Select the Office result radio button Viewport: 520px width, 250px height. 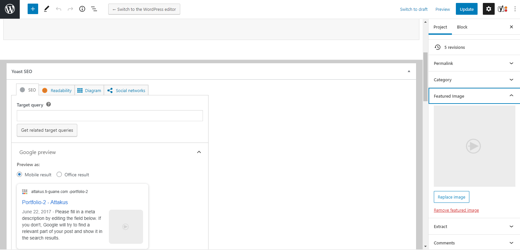point(59,175)
